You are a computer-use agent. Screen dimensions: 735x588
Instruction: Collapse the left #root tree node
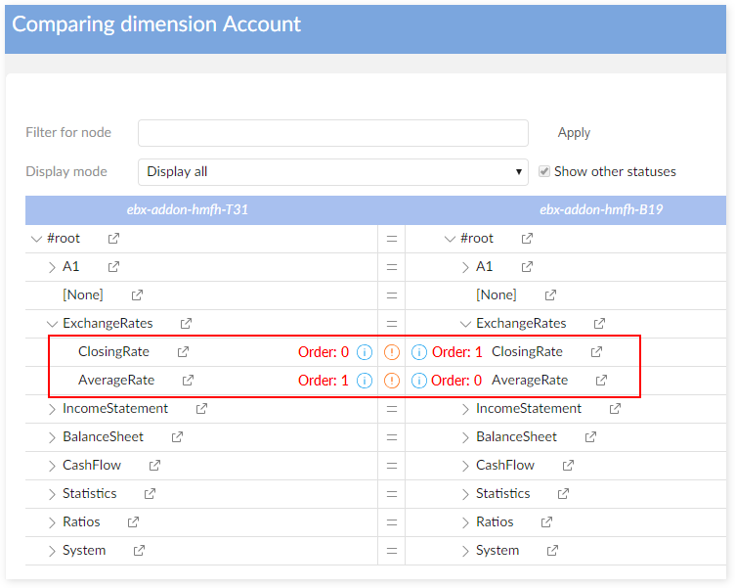coord(37,239)
